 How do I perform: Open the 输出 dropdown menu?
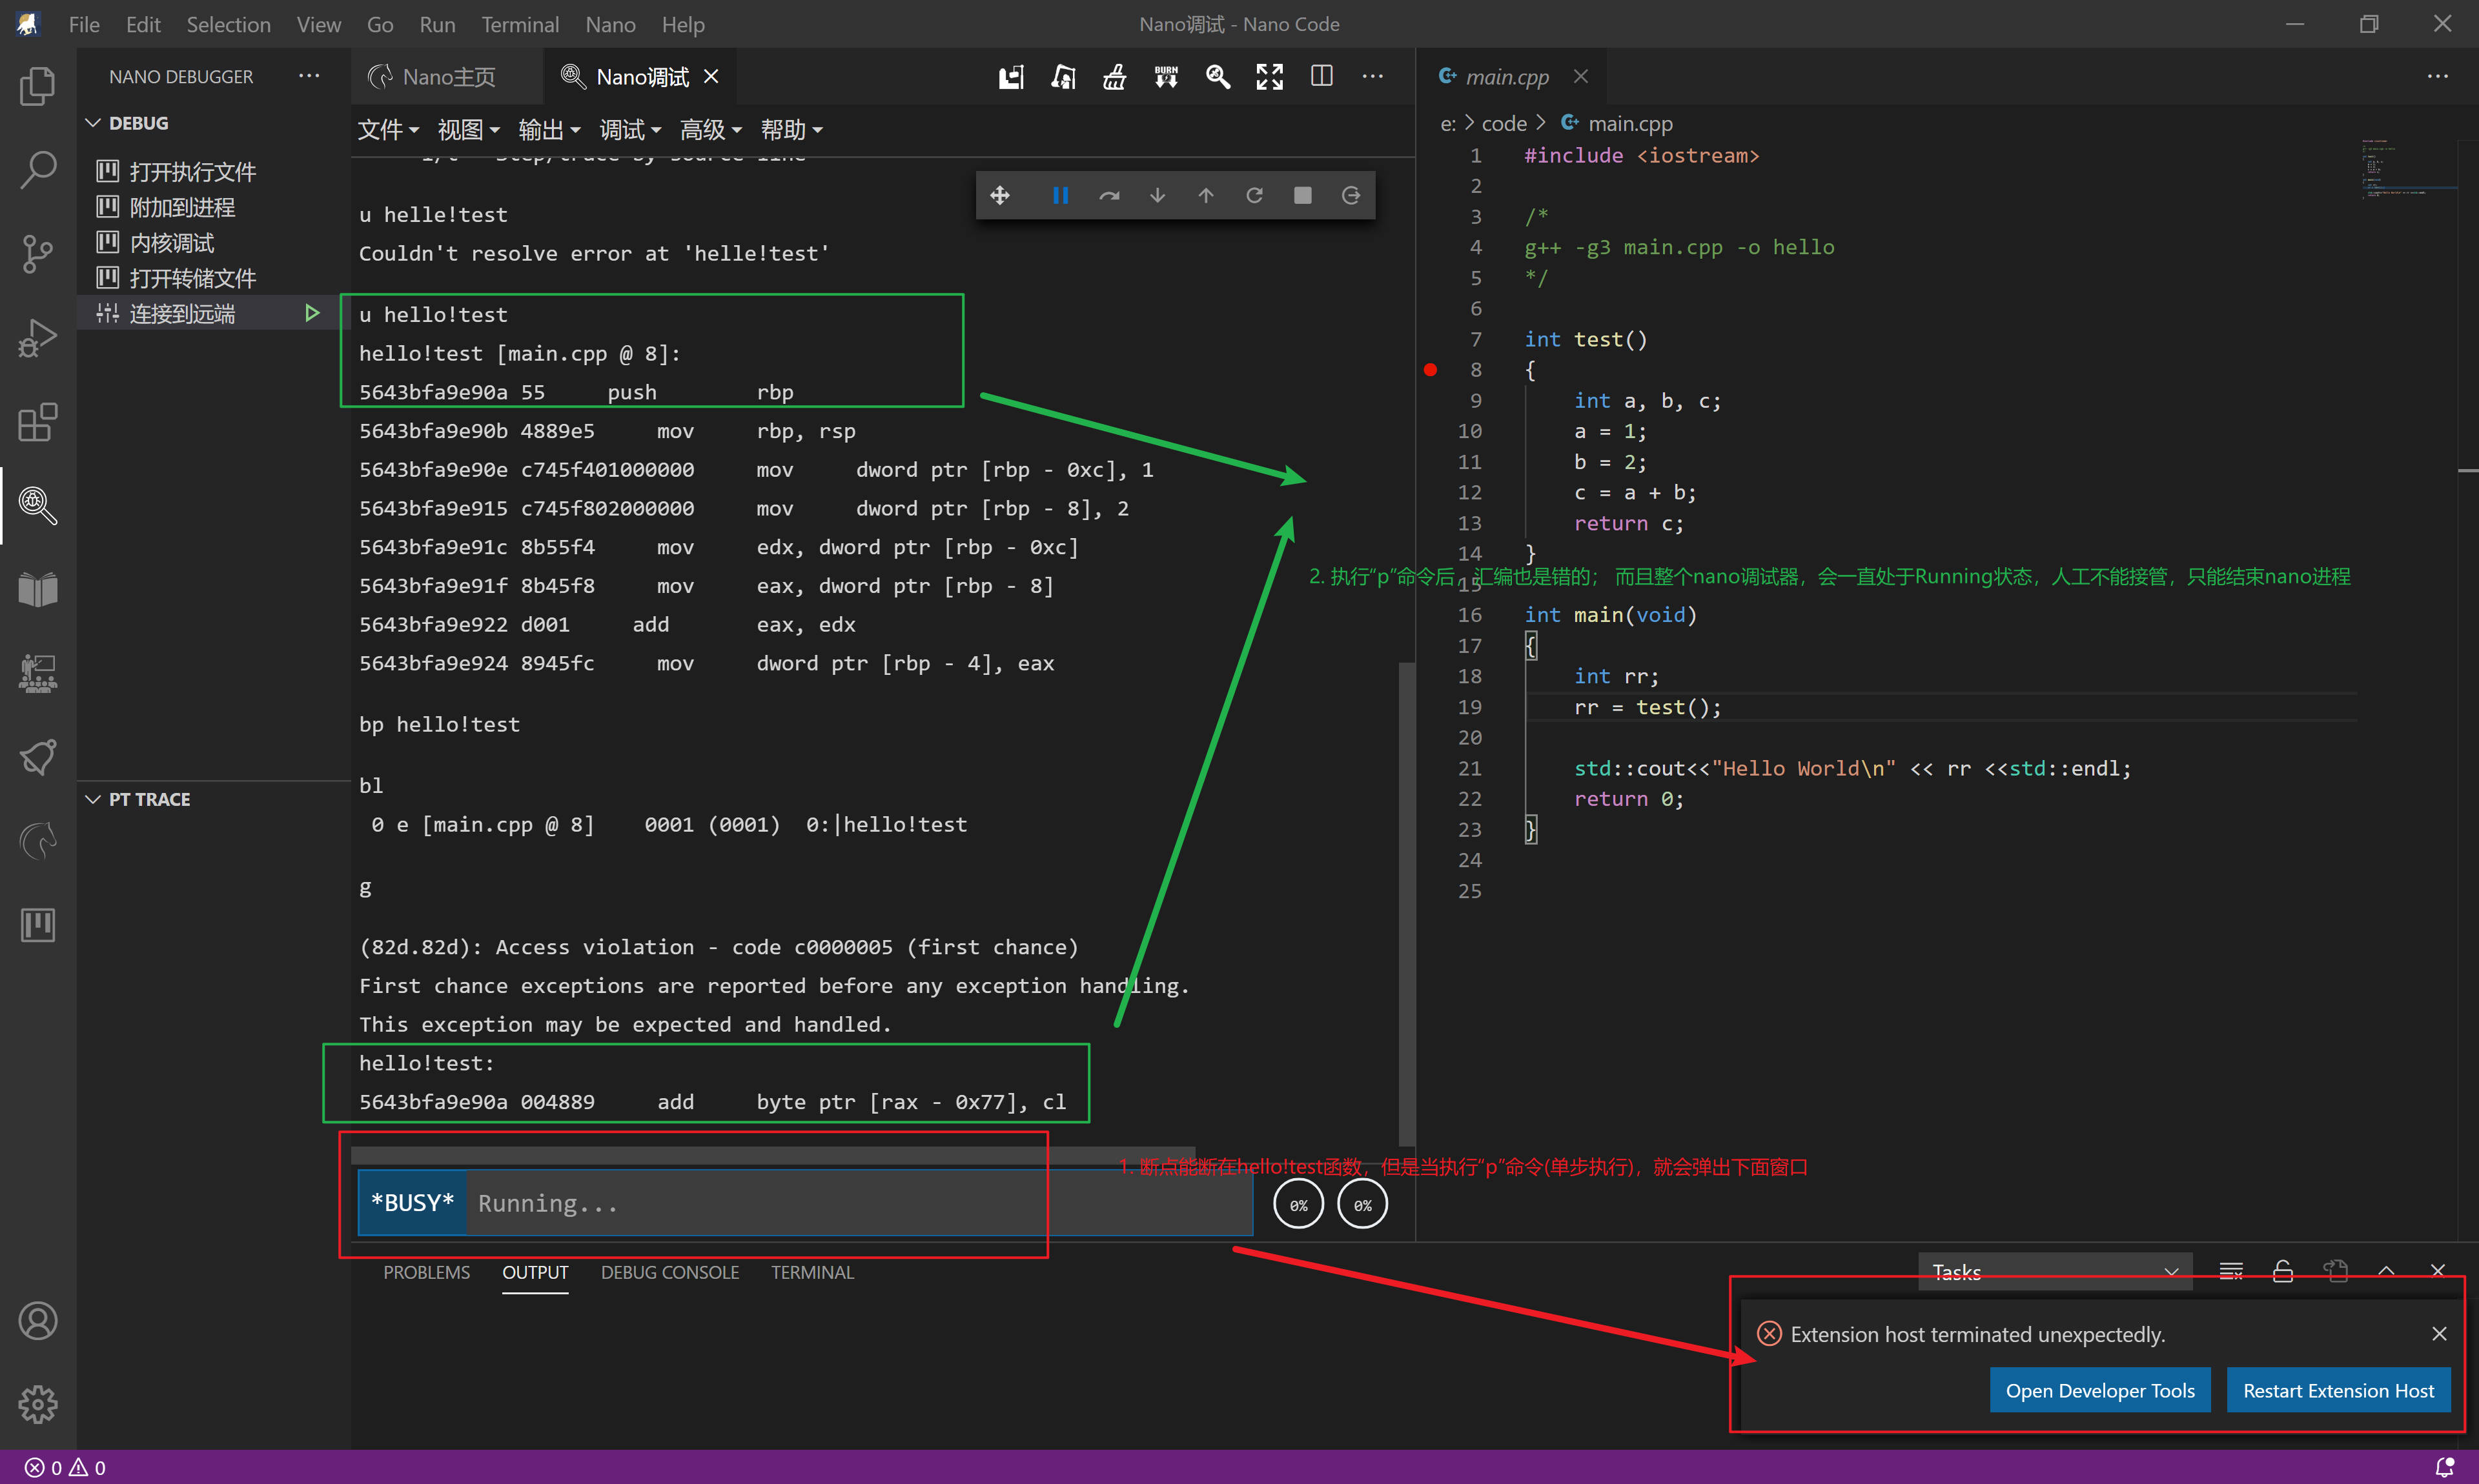550,130
